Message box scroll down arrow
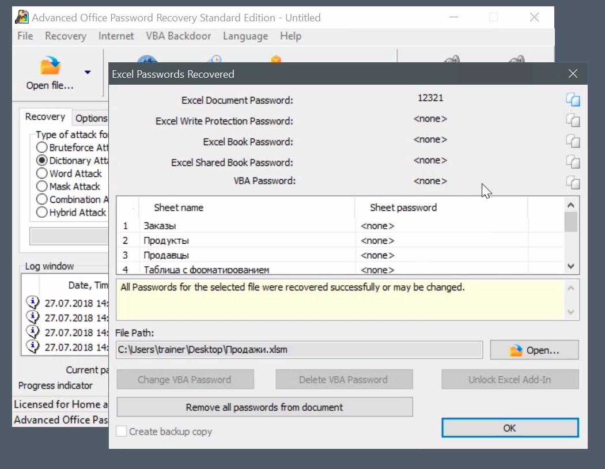Screen dimensions: 605x469 click(x=571, y=312)
